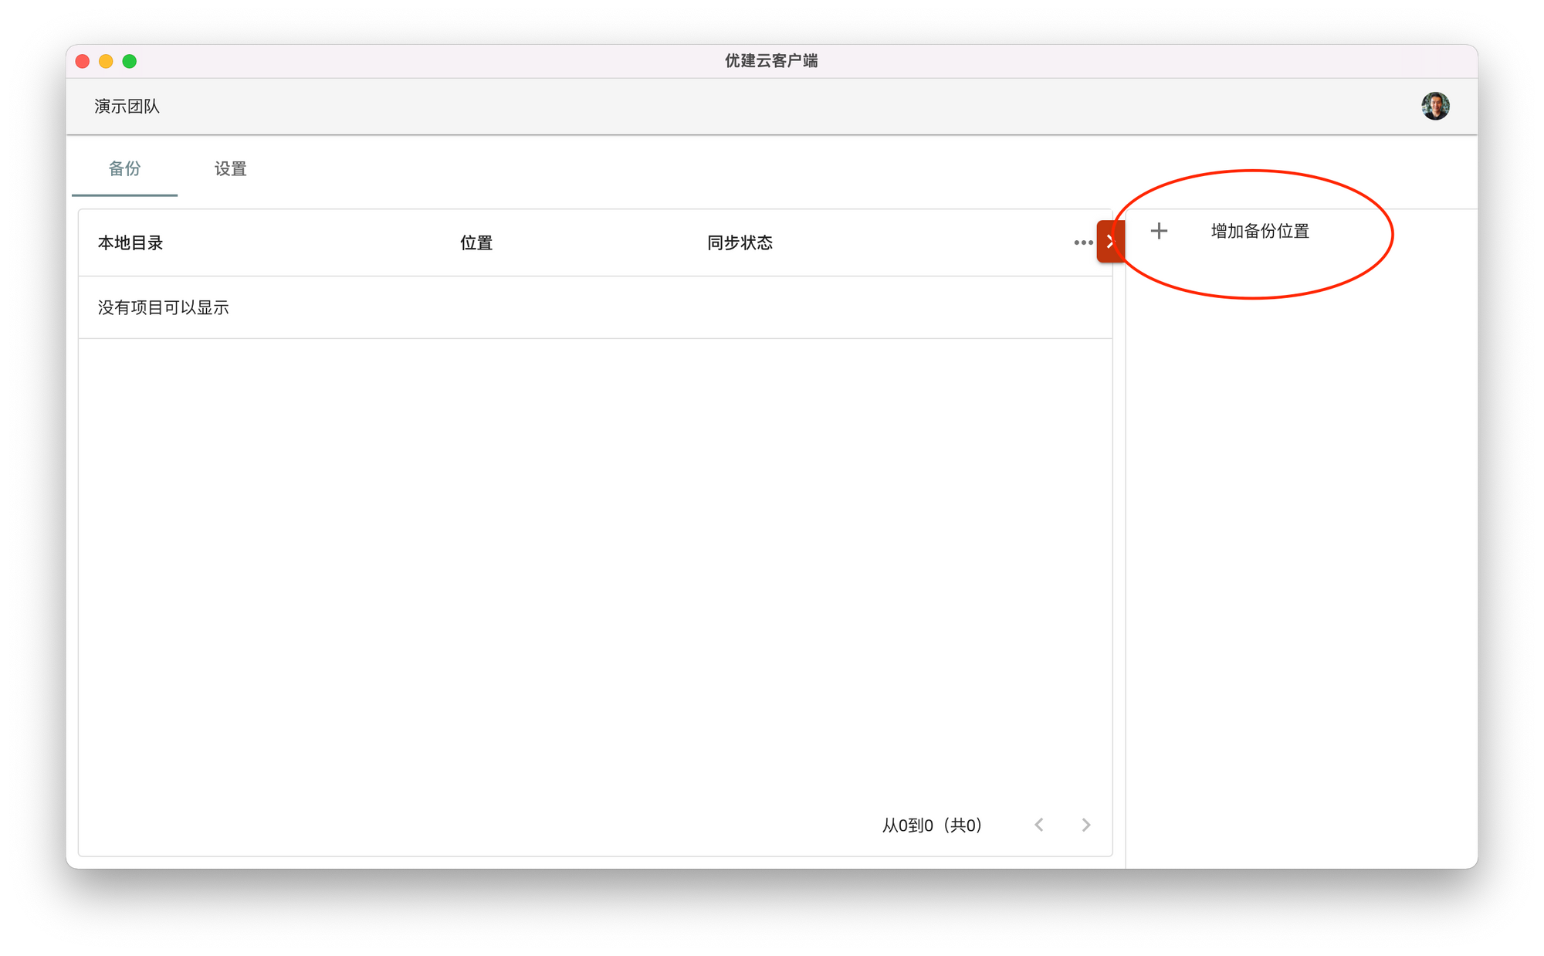Click the 增加备份位置 label
Screen dimensions: 1544x956
click(x=1260, y=231)
